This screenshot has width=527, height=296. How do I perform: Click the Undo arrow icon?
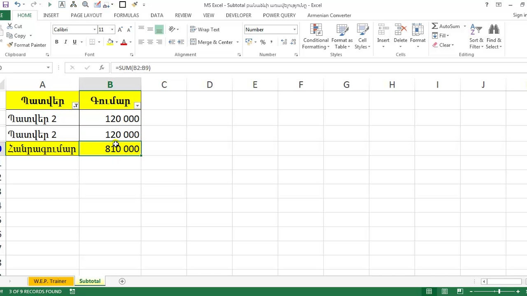tap(17, 5)
